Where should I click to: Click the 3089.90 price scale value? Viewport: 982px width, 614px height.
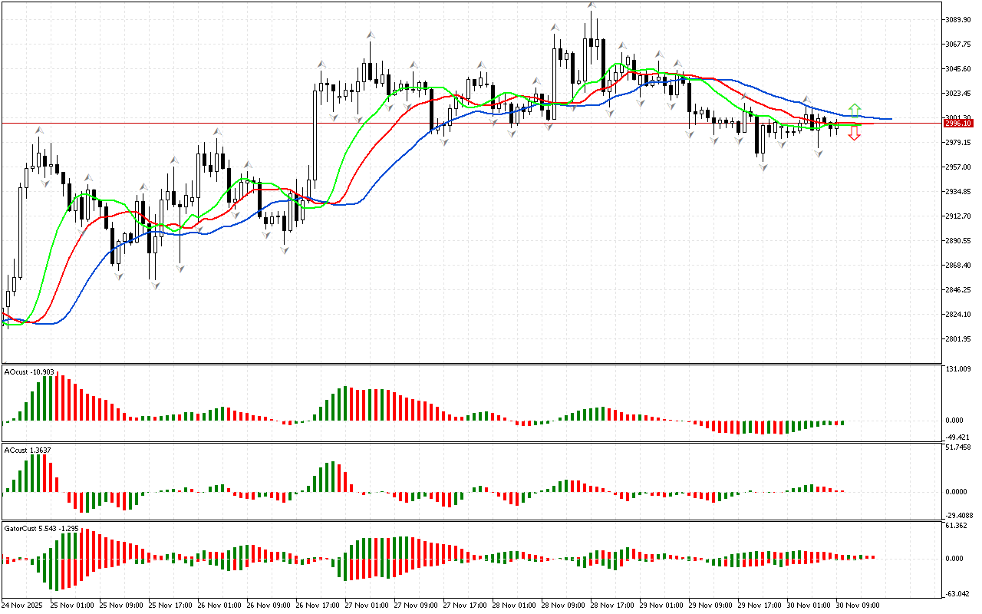[x=959, y=20]
